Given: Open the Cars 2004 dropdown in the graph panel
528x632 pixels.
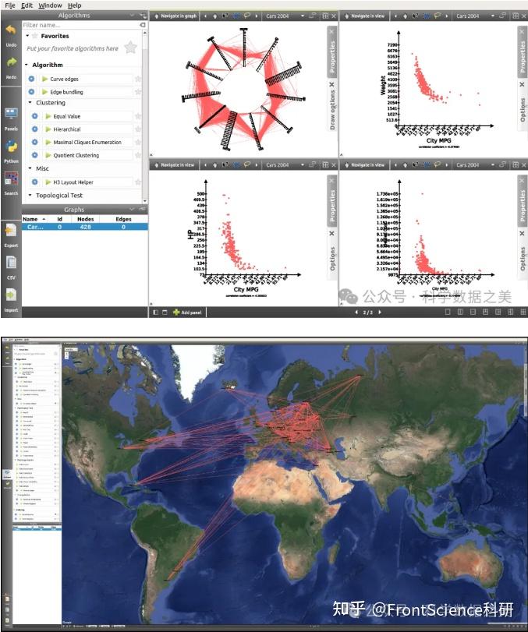Looking at the screenshot, I should [x=302, y=16].
